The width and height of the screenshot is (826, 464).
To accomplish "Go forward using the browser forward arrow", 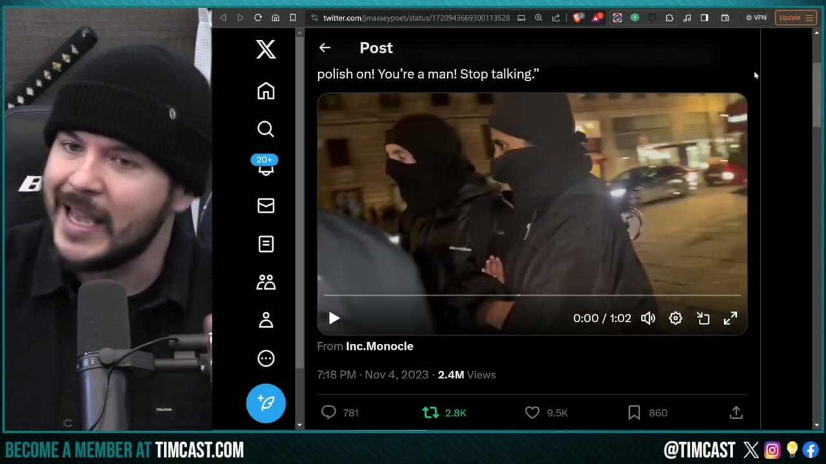I will [240, 18].
